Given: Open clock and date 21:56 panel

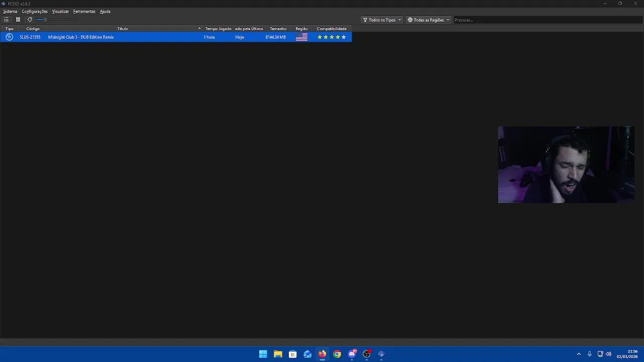Looking at the screenshot, I should coord(627,354).
